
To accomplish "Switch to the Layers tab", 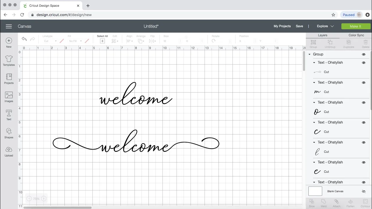I will [323, 35].
